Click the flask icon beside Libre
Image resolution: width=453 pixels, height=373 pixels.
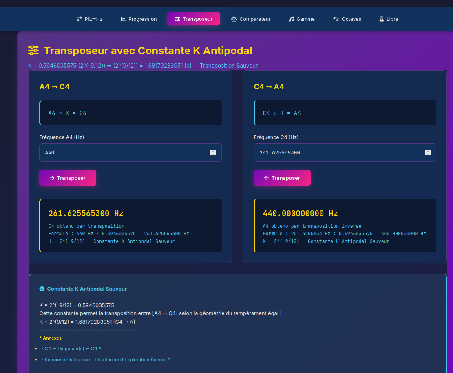coord(382,19)
